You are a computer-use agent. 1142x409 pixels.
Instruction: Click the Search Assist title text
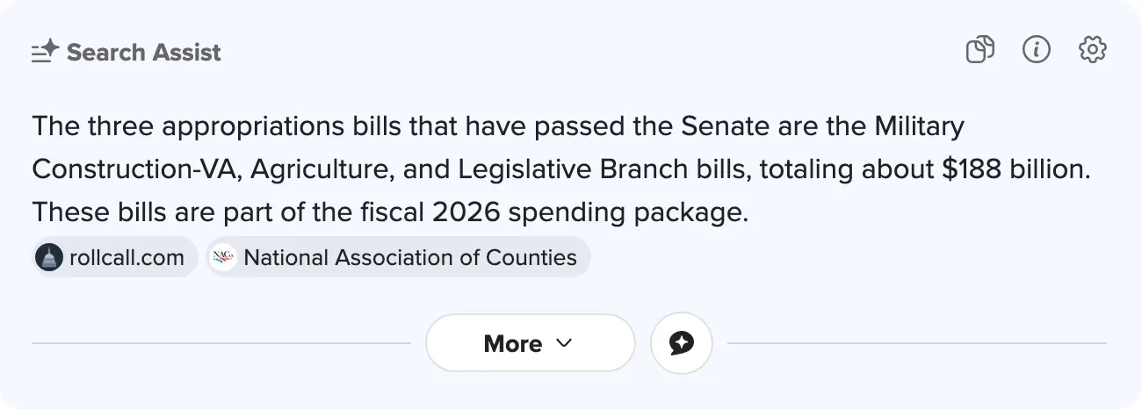pyautogui.click(x=144, y=53)
